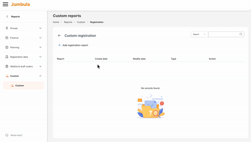Click the Waitlist & draft orders icon

tap(7, 67)
